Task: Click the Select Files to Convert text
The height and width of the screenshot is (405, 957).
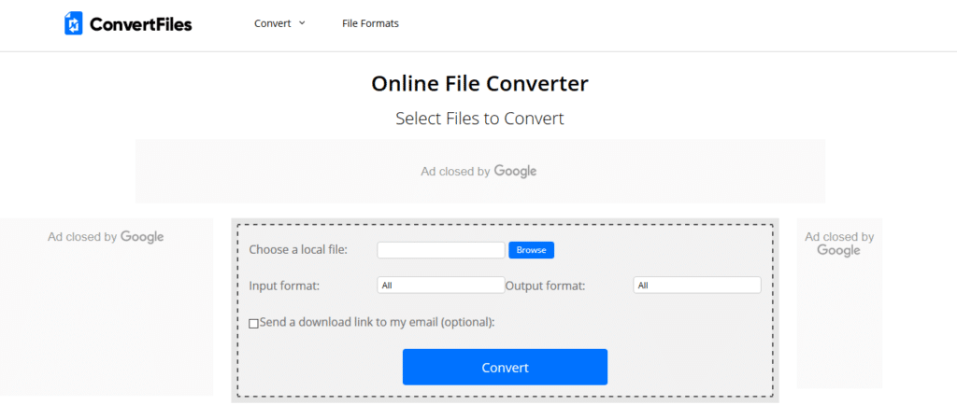Action: 479,119
